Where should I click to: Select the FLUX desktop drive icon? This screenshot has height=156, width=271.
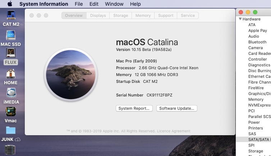[11, 53]
